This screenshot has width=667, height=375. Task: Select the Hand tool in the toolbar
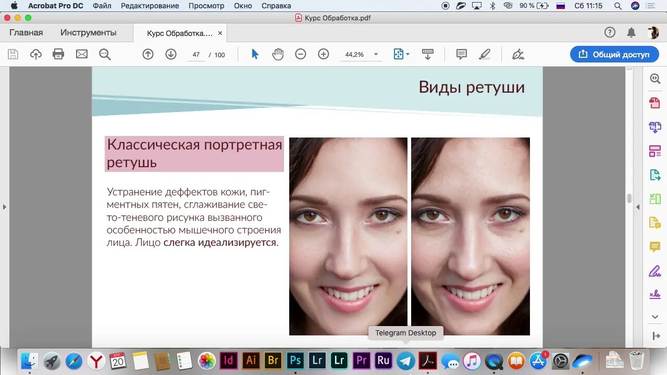tap(278, 54)
